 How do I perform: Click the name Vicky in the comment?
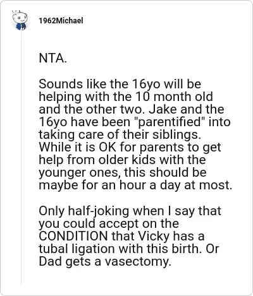tap(154, 237)
